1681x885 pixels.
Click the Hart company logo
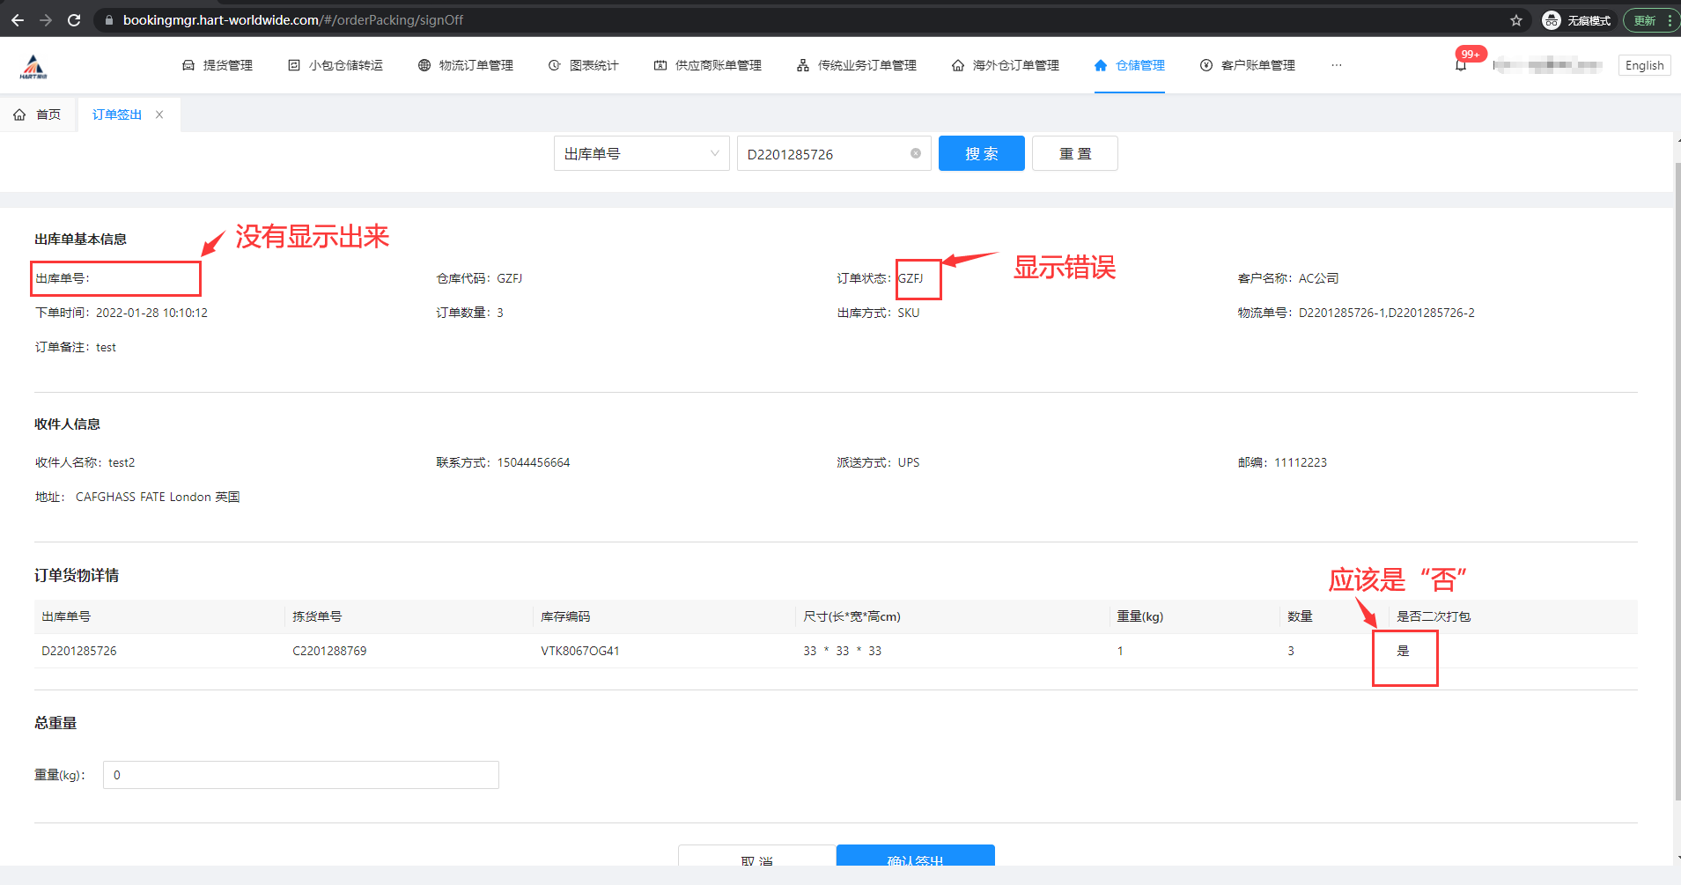coord(33,66)
